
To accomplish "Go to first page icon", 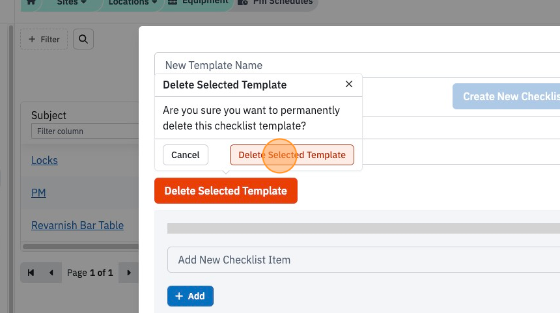I will click(x=31, y=273).
